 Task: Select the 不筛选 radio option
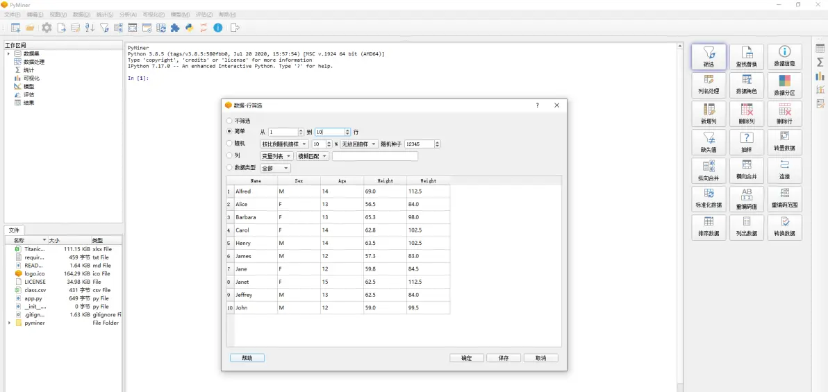click(x=229, y=121)
